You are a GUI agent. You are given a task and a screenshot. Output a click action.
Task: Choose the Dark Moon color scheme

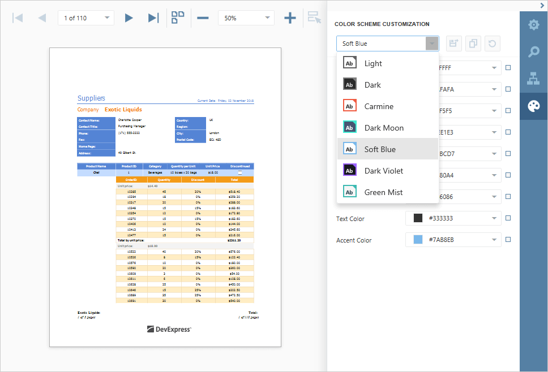384,128
